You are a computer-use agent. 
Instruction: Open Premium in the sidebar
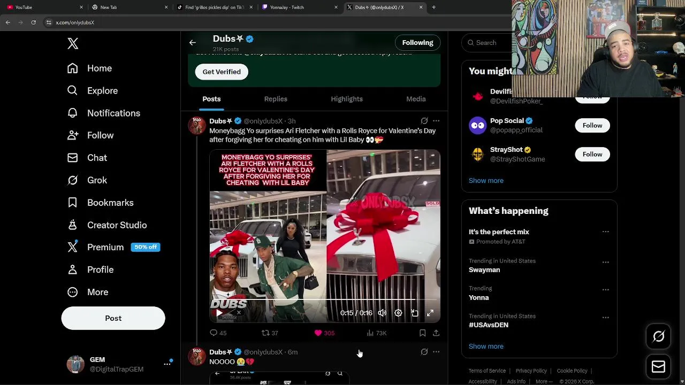click(x=113, y=248)
